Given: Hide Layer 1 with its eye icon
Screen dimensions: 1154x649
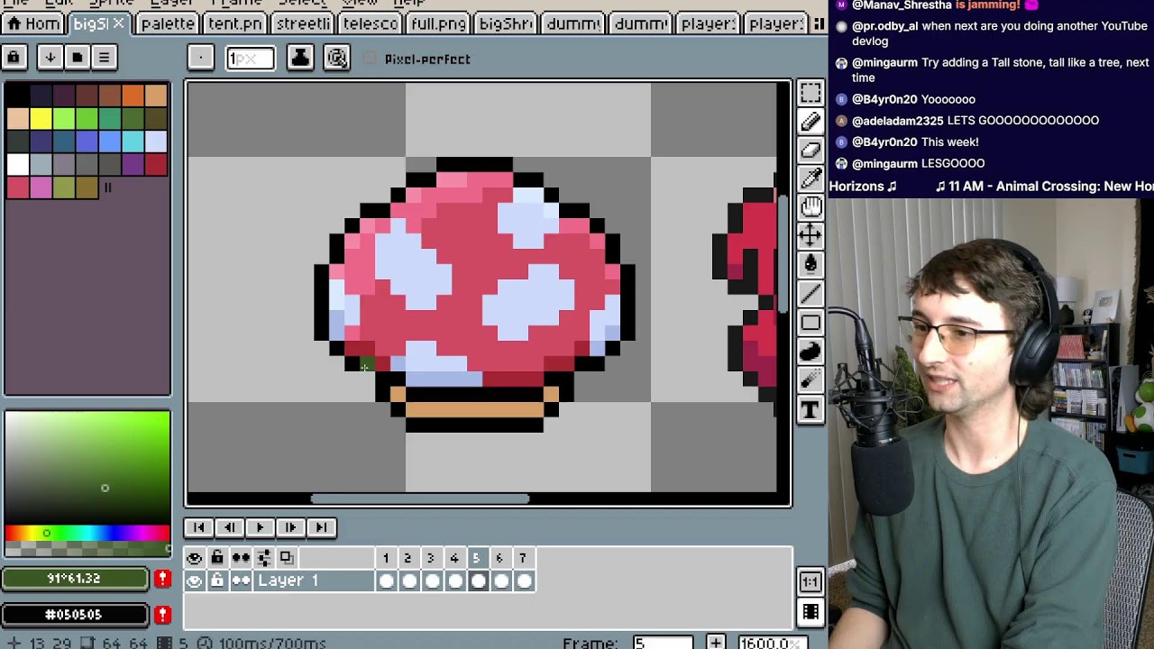Looking at the screenshot, I should (194, 581).
